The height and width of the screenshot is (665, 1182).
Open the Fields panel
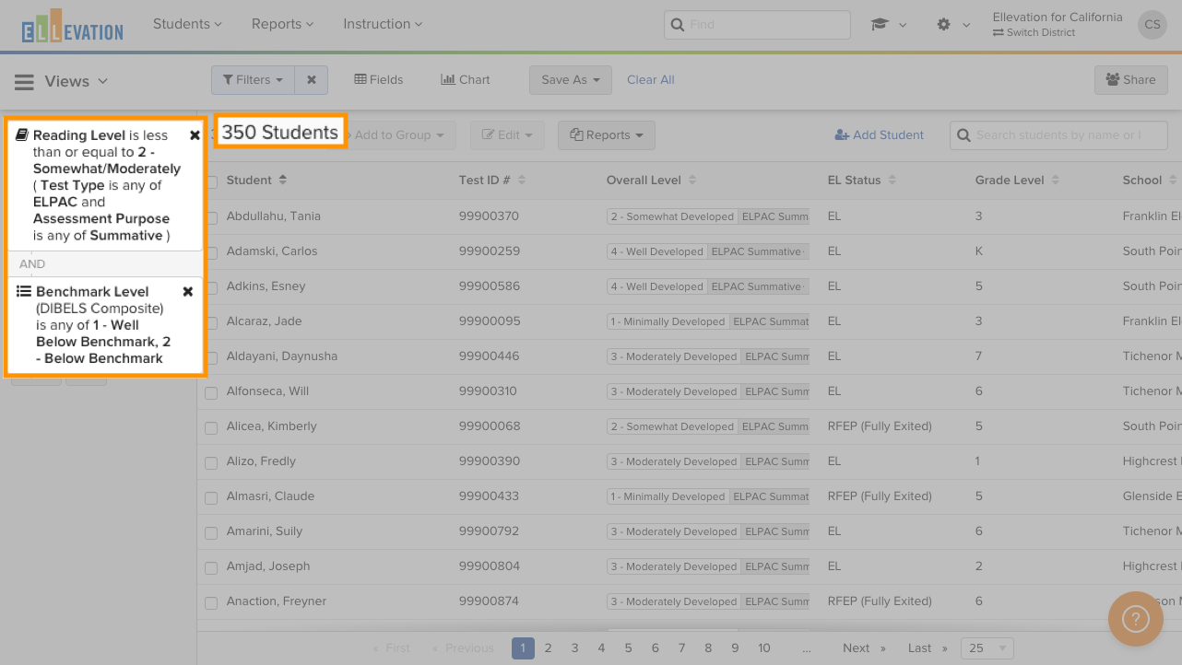[x=379, y=80]
